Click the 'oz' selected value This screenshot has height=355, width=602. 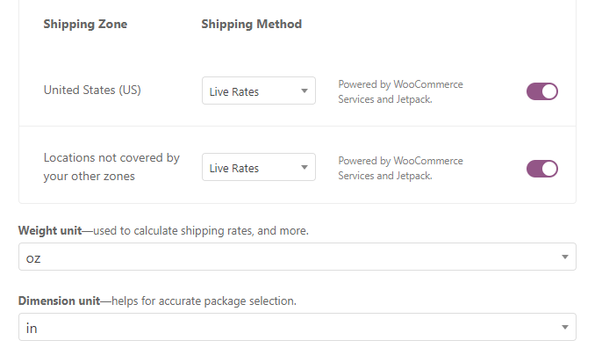point(34,257)
